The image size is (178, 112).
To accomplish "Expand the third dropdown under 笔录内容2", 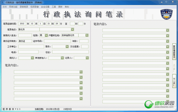I will (168, 41).
